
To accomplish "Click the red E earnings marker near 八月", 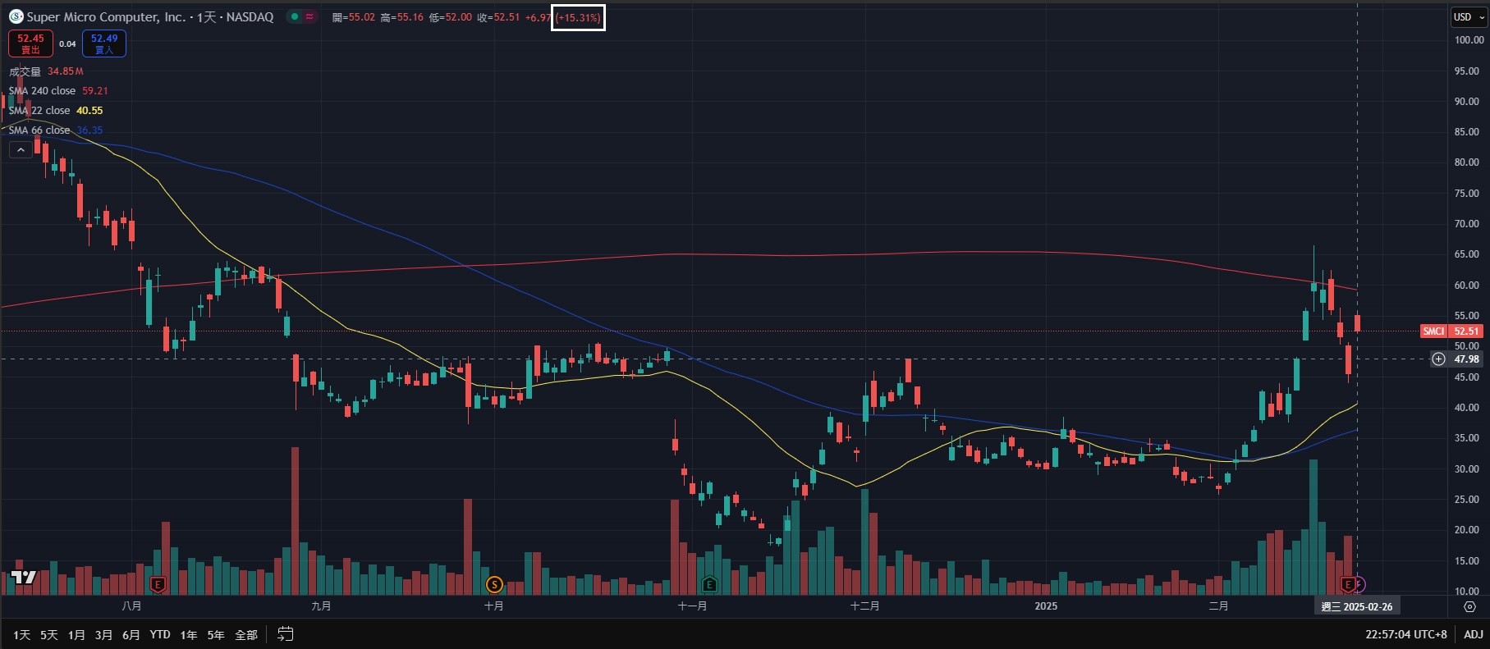I will point(158,584).
